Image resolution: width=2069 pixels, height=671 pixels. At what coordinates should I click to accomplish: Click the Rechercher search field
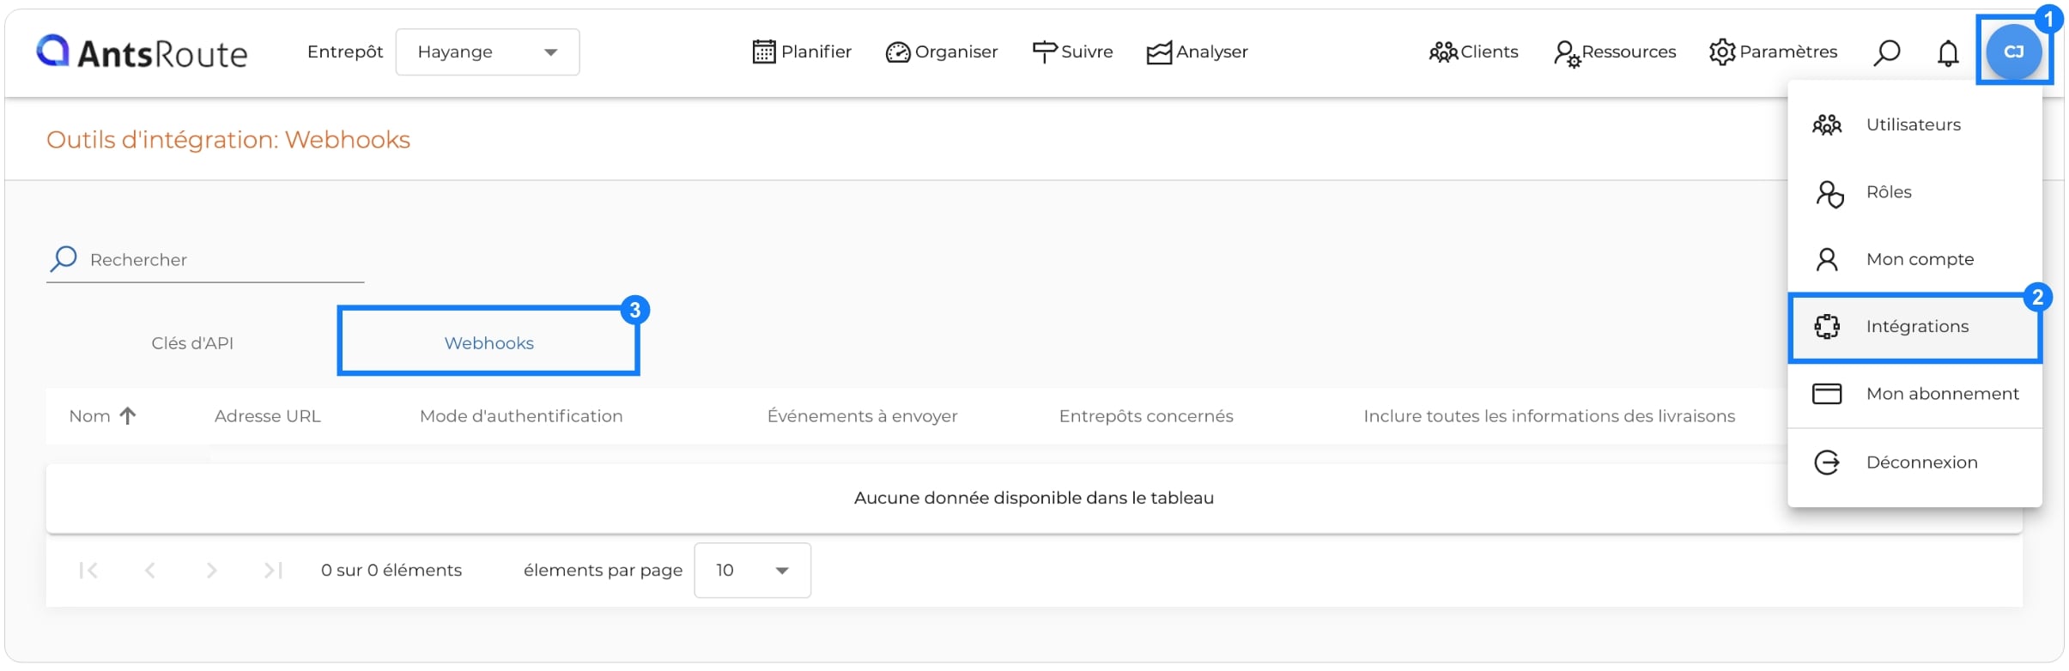(205, 260)
